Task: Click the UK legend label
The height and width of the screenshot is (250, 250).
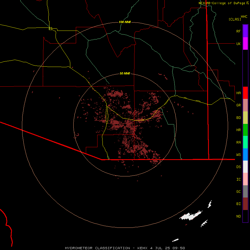Action: [238, 44]
